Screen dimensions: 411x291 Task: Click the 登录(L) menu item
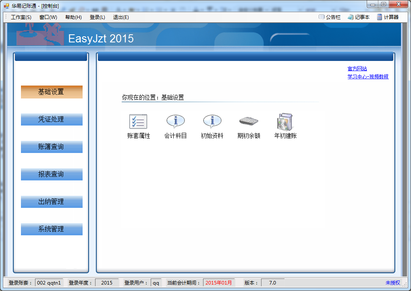pyautogui.click(x=97, y=17)
